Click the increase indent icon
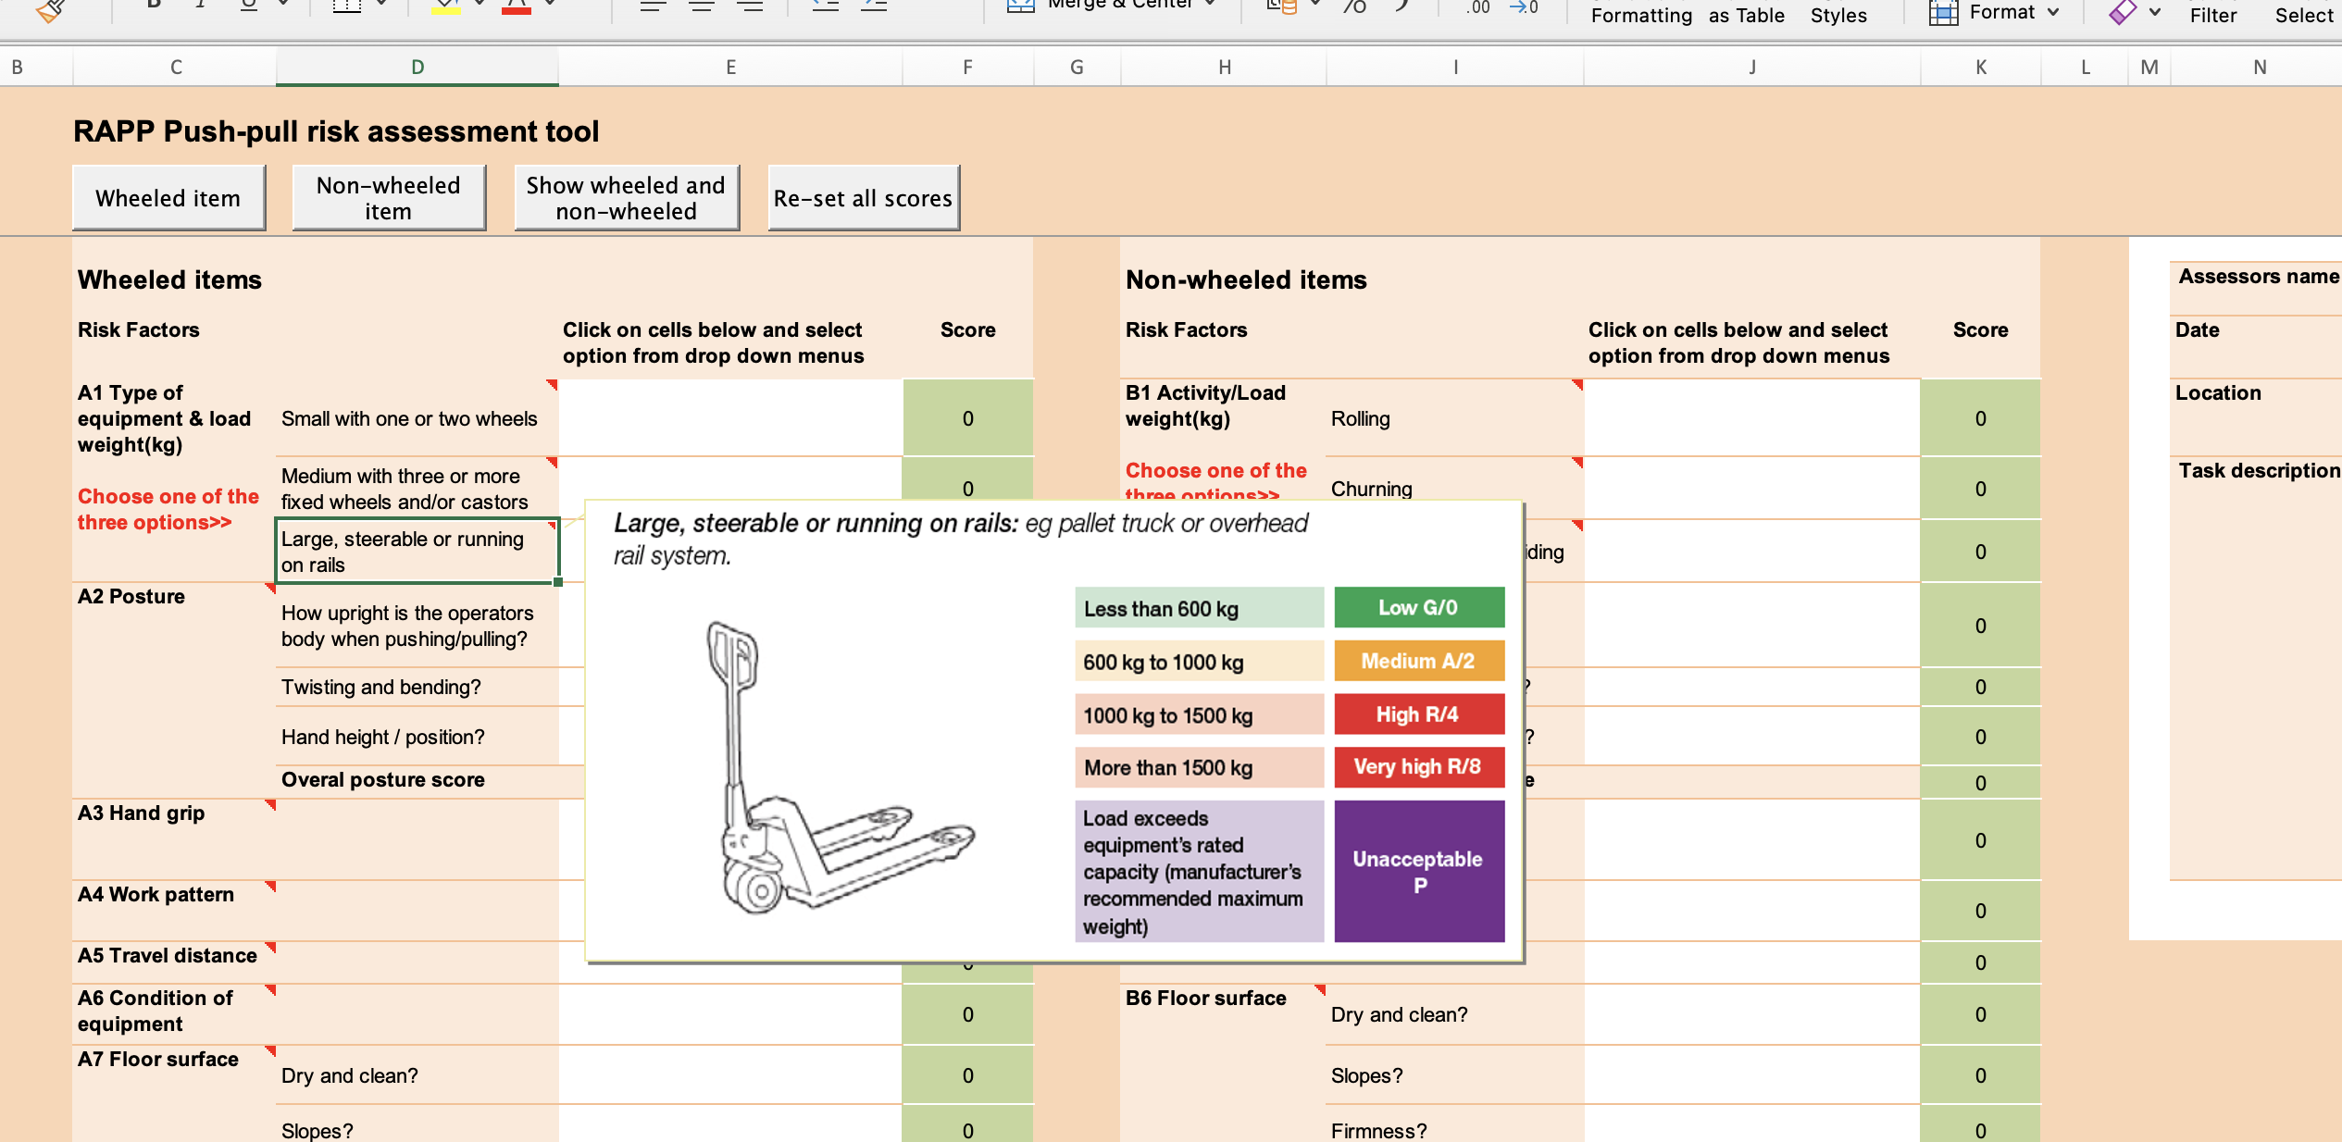 click(x=874, y=6)
